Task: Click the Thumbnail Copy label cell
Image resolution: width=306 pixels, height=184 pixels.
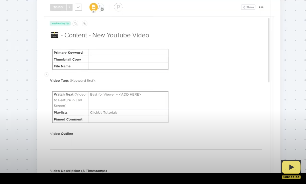Action: (x=71, y=59)
